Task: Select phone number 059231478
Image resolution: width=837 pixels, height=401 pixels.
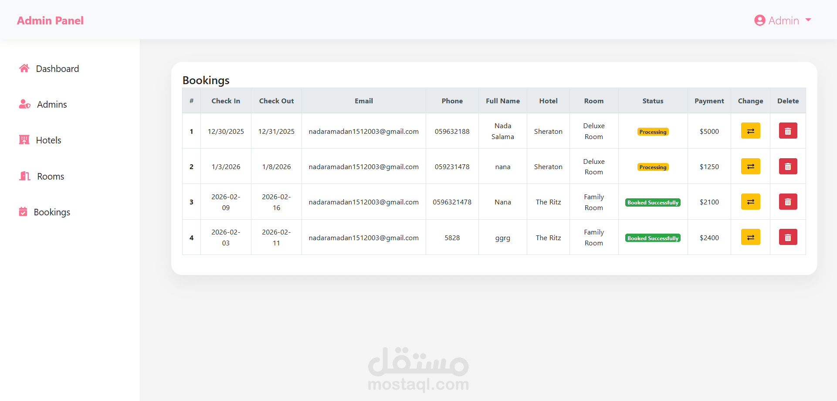Action: [x=452, y=167]
